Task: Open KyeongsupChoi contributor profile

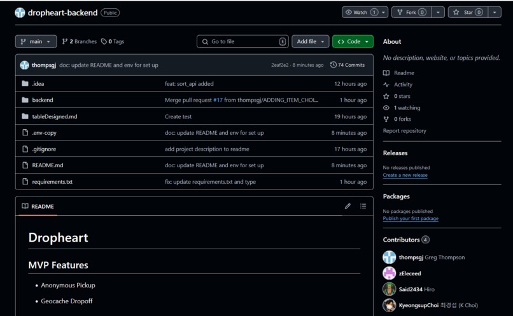Action: [418, 305]
